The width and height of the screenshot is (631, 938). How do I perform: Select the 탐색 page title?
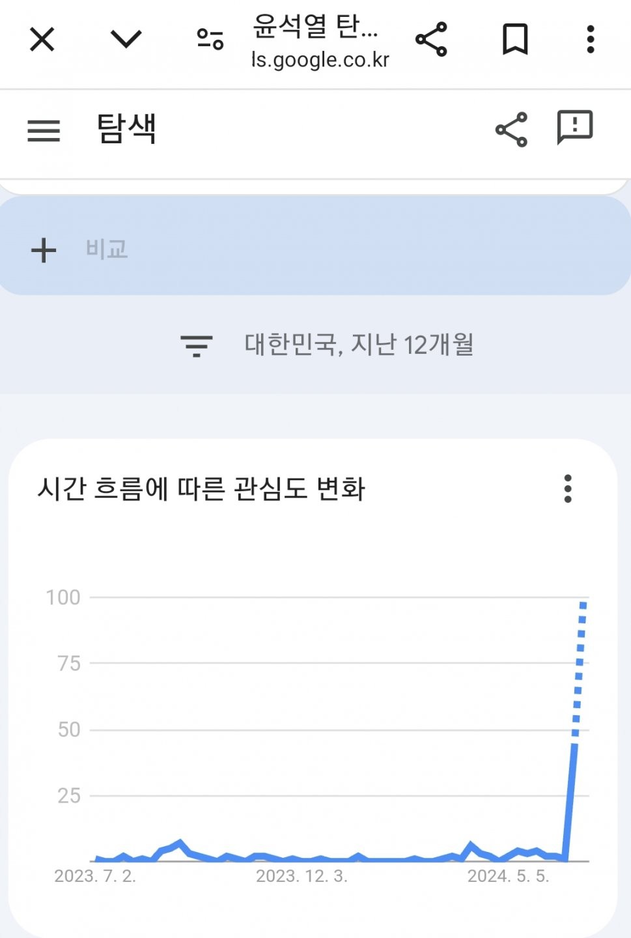click(126, 128)
